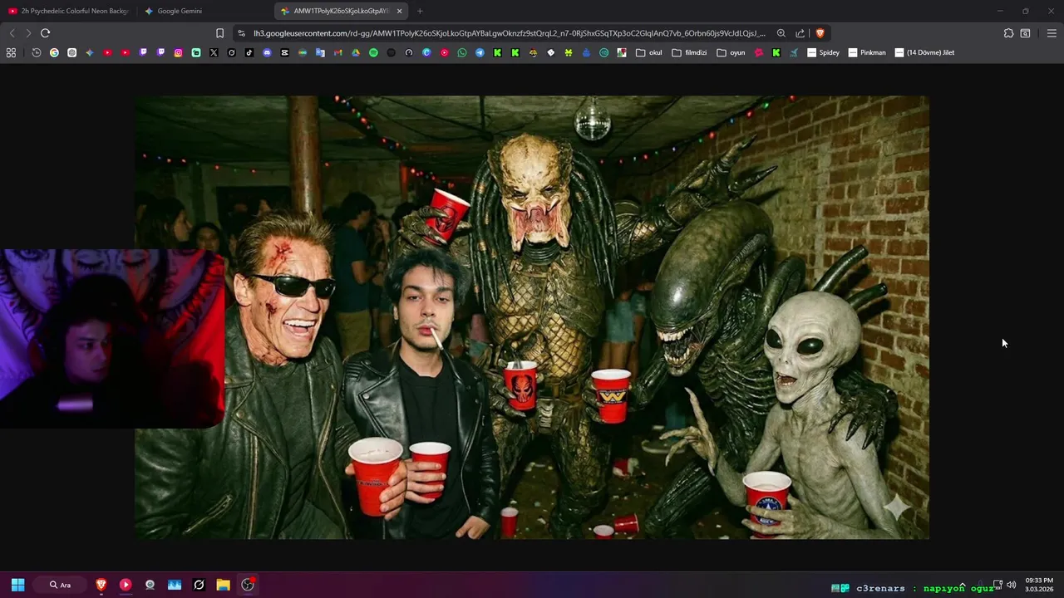The image size is (1064, 598).
Task: Open the WhatsApp bookmark
Action: pos(462,52)
